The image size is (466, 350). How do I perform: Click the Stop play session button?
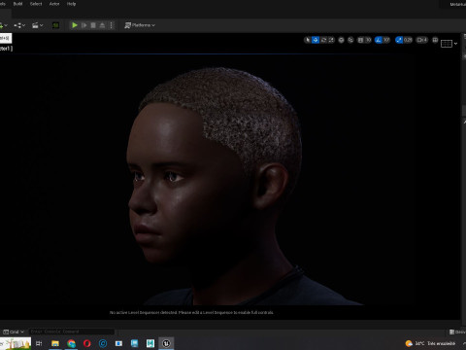coord(93,25)
